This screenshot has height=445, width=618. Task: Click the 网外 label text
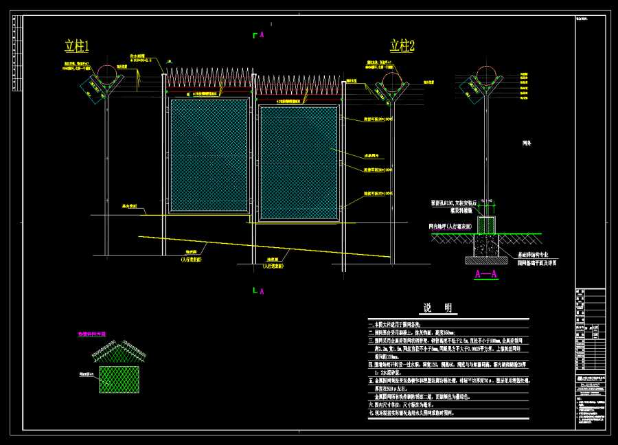click(527, 144)
